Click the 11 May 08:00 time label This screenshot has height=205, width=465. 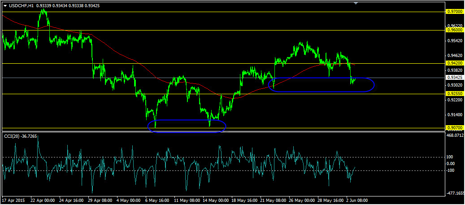pos(187,200)
